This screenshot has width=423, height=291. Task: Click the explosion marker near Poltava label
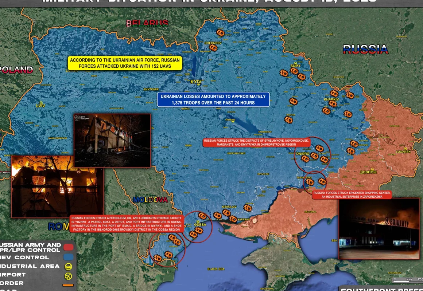pyautogui.click(x=288, y=119)
